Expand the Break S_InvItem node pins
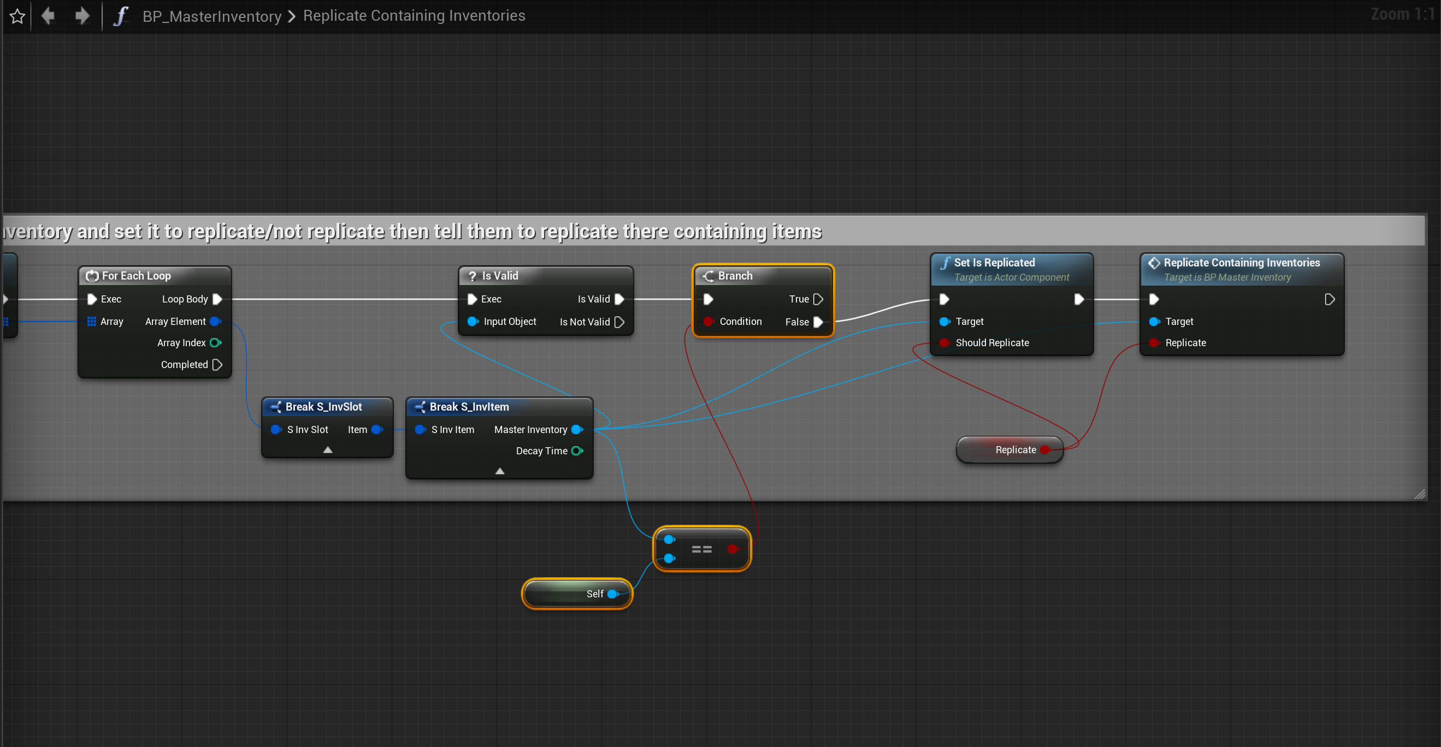 click(499, 471)
